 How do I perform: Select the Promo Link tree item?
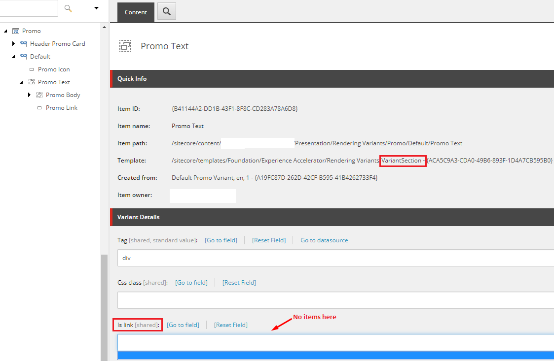61,107
